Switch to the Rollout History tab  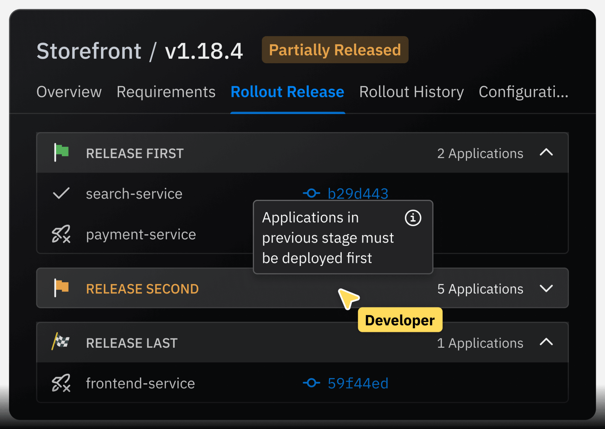[x=412, y=92]
